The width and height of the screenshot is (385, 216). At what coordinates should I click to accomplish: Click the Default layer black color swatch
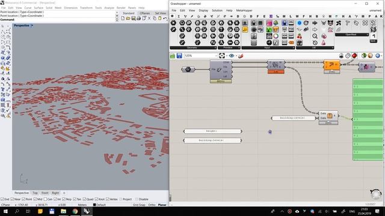pyautogui.click(x=94, y=205)
